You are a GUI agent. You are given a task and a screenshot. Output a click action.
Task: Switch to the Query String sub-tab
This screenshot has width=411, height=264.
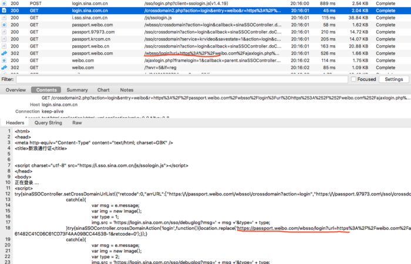[x=48, y=123]
